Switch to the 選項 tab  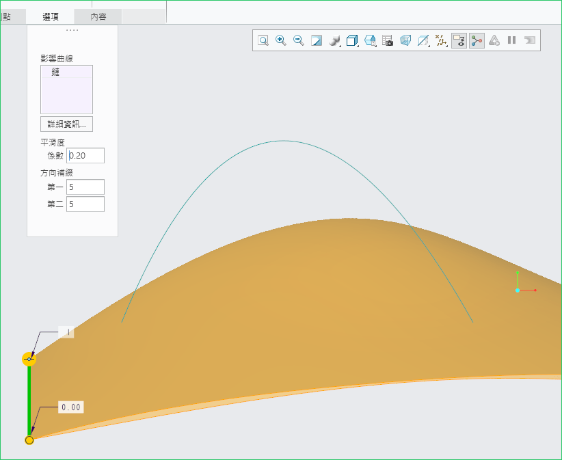click(x=50, y=16)
